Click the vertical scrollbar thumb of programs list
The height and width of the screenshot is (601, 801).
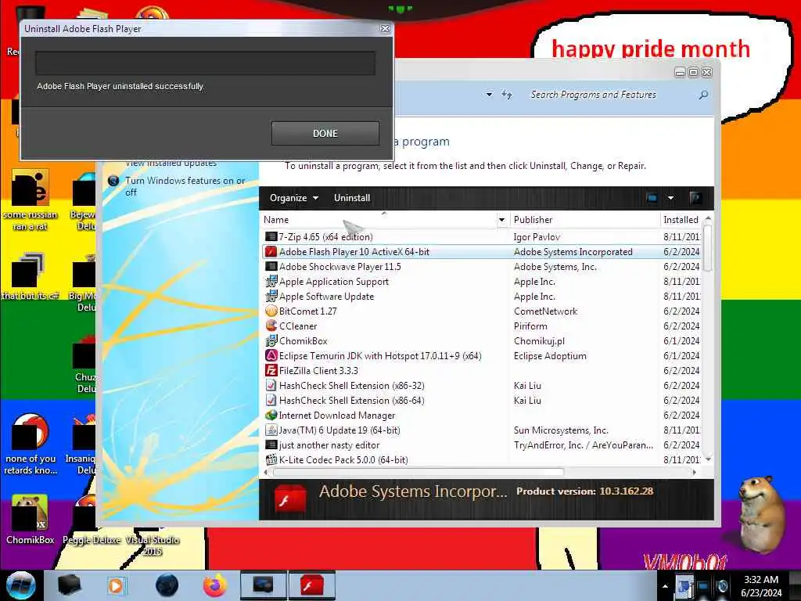click(x=707, y=248)
